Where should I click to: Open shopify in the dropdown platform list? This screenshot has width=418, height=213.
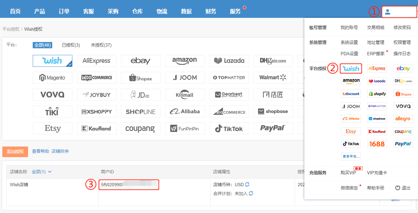(x=377, y=94)
